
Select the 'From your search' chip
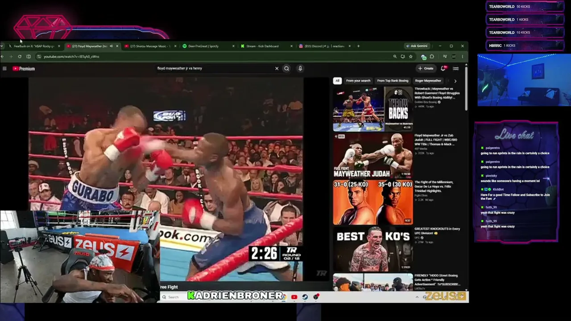click(358, 81)
